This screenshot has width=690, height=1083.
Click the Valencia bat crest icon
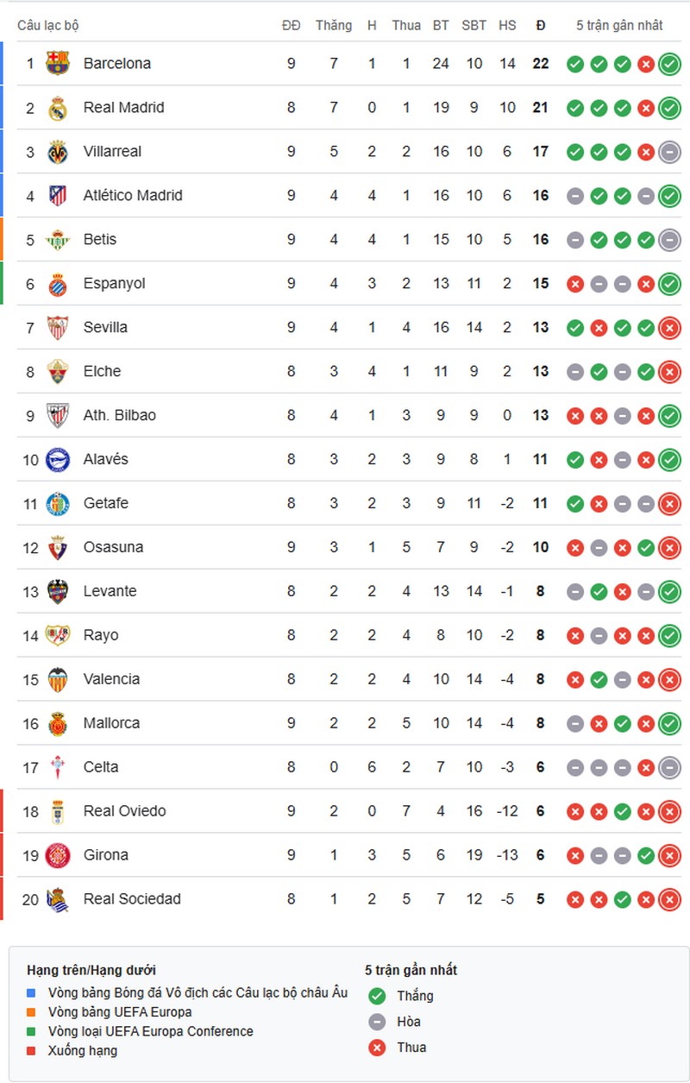(x=58, y=680)
